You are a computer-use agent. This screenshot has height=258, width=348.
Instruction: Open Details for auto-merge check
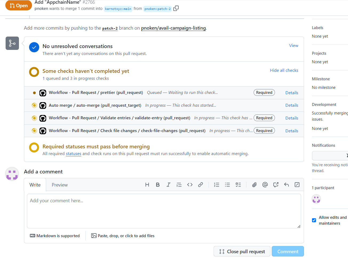click(292, 105)
